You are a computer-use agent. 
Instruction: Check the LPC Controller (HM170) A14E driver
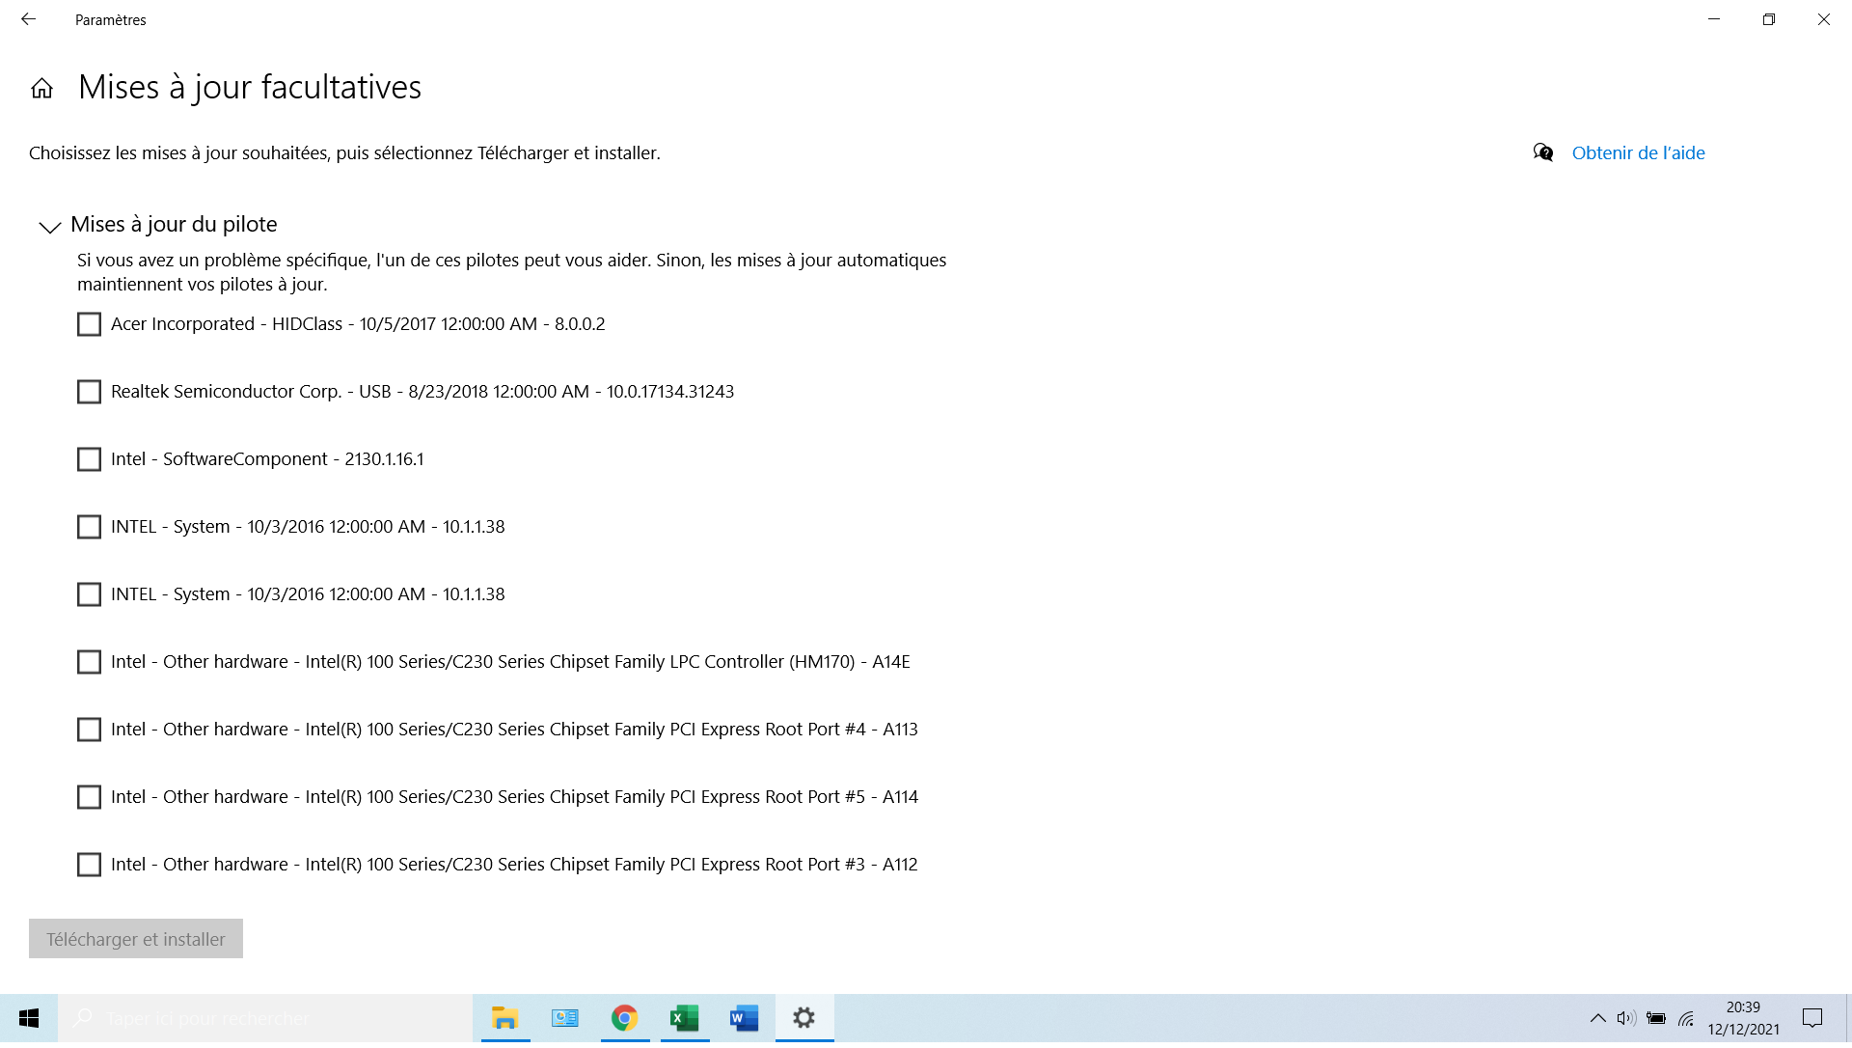[89, 662]
